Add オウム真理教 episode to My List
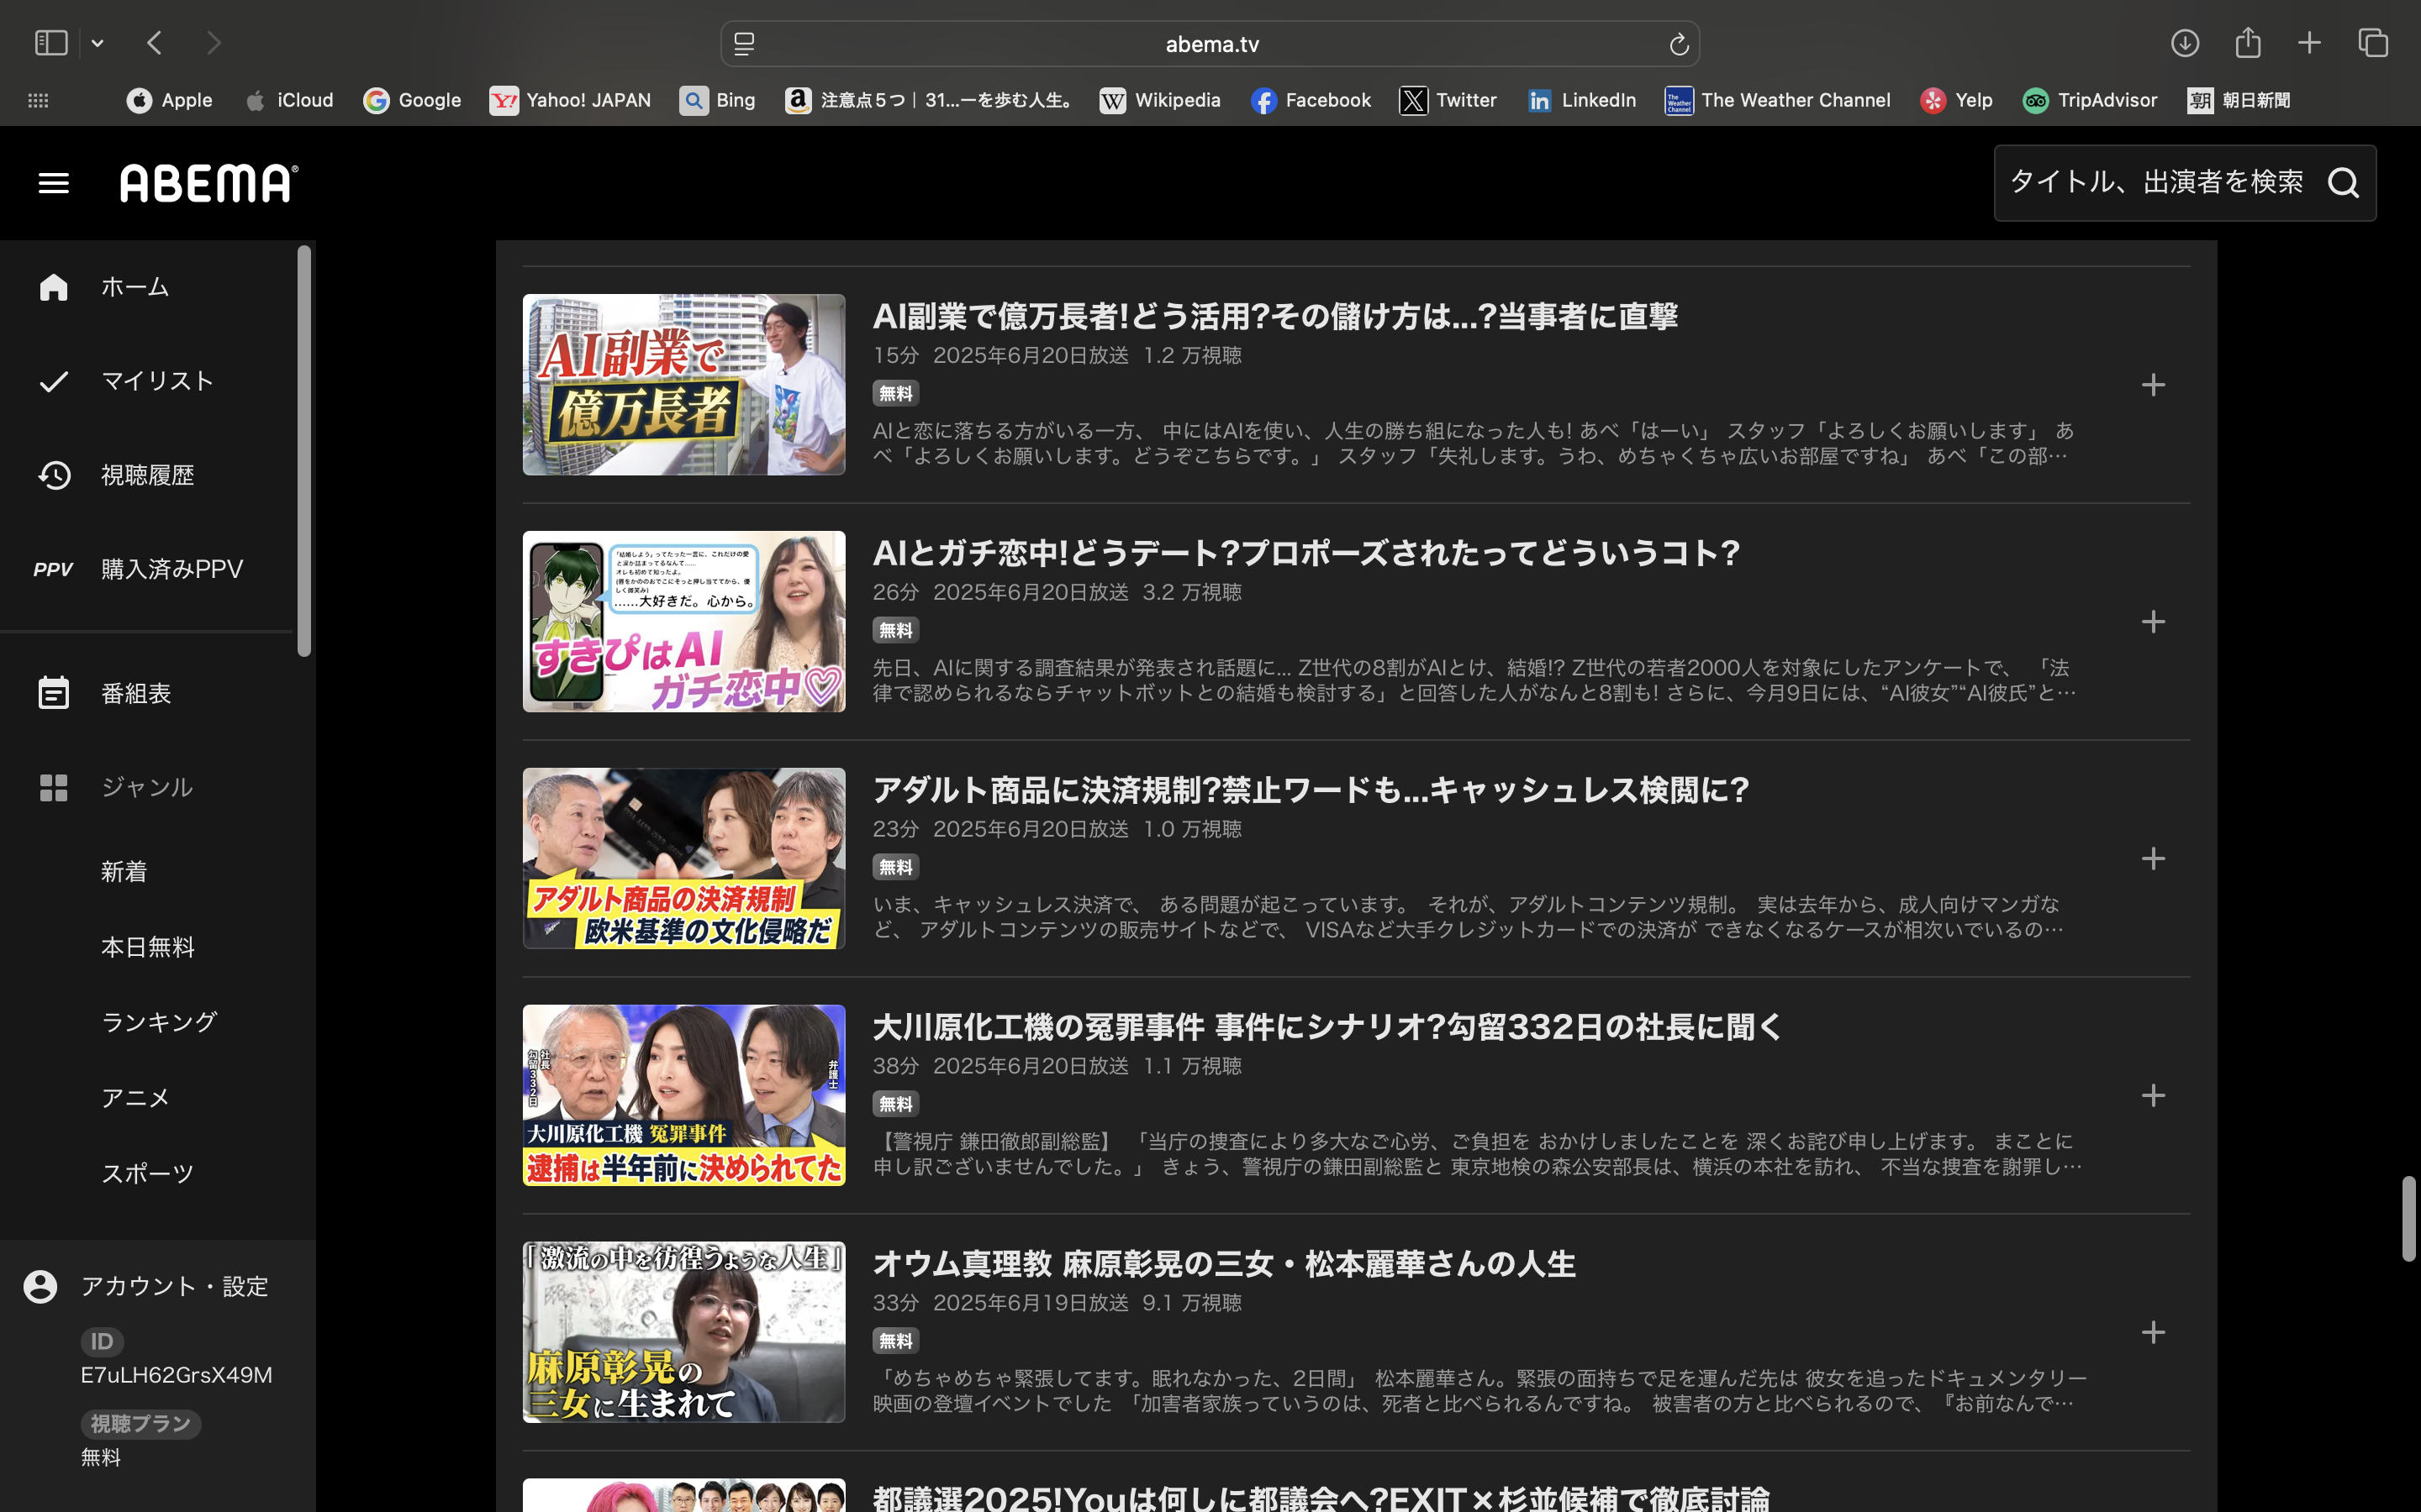 point(2153,1332)
